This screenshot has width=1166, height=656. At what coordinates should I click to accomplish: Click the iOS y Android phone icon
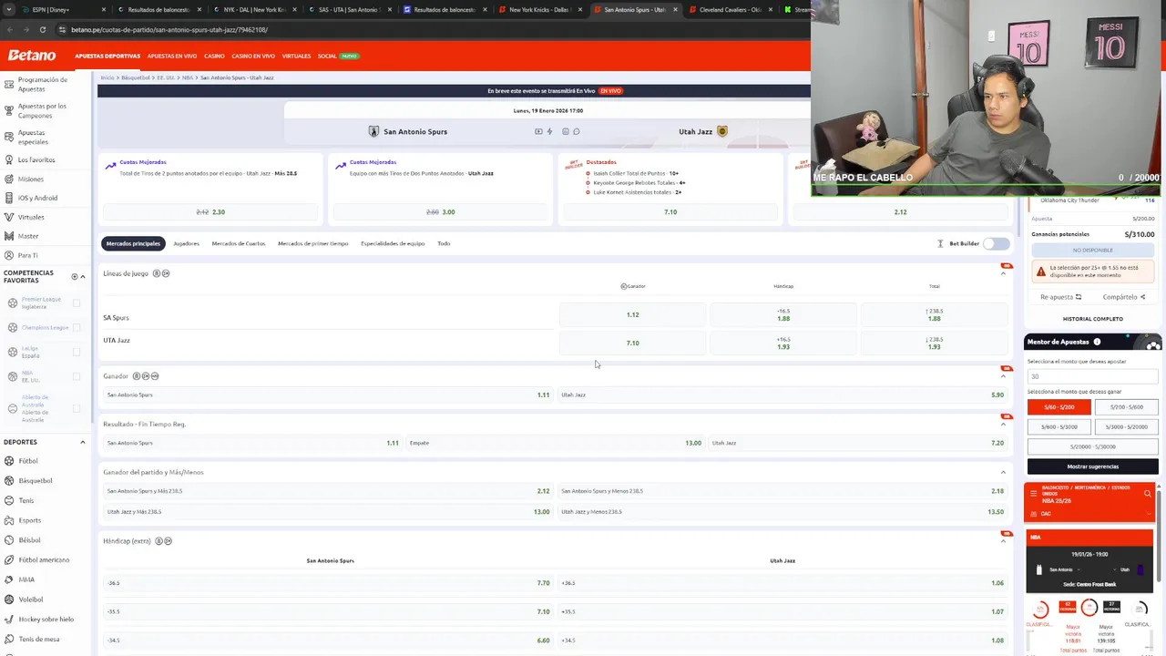click(x=8, y=198)
